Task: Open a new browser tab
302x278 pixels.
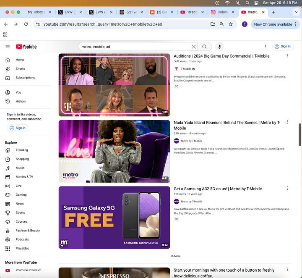Action: pyautogui.click(x=273, y=12)
